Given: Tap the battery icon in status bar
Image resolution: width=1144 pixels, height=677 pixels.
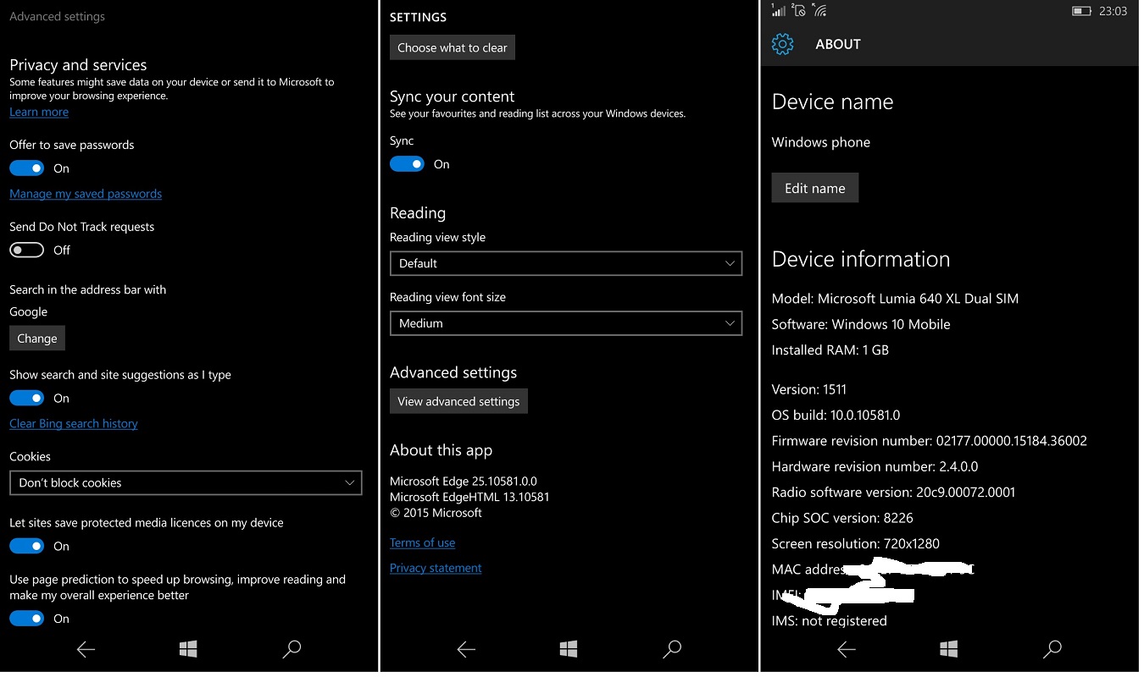Looking at the screenshot, I should (1081, 11).
